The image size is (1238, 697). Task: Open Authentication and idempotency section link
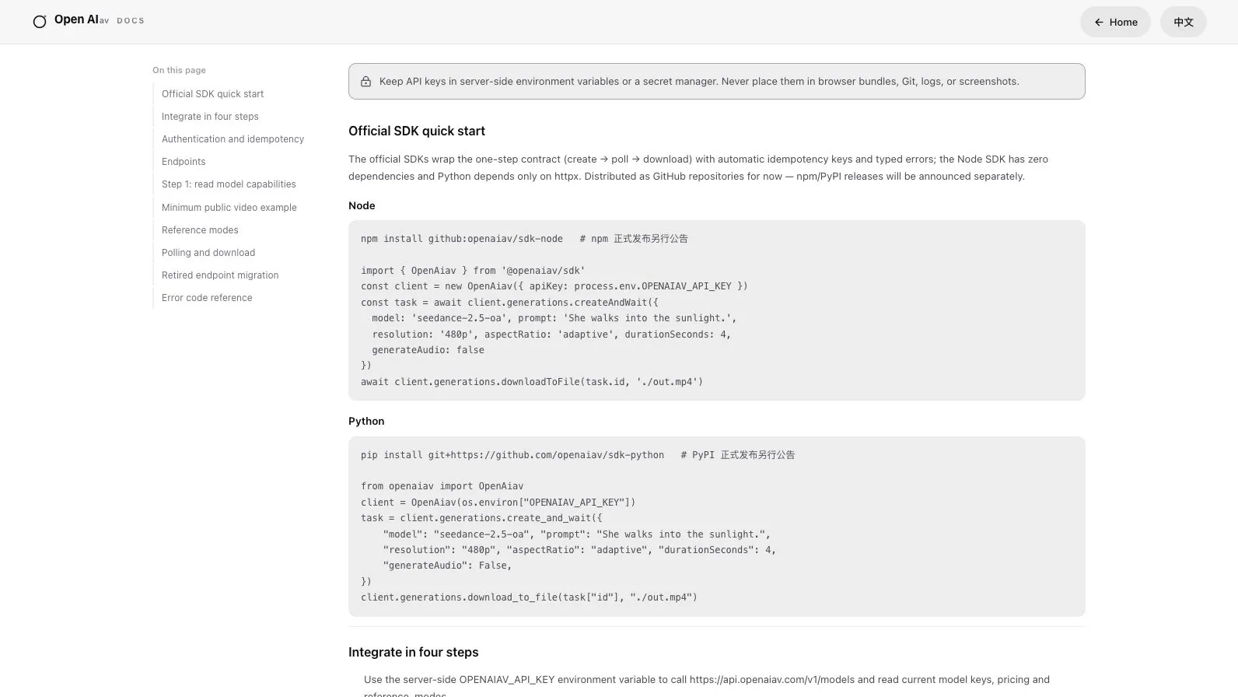point(233,139)
